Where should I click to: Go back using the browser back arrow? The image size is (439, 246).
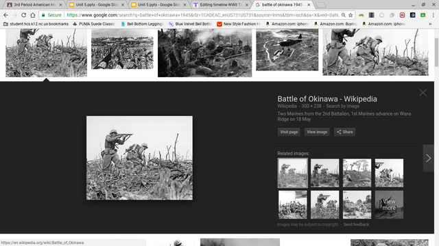(x=6, y=15)
